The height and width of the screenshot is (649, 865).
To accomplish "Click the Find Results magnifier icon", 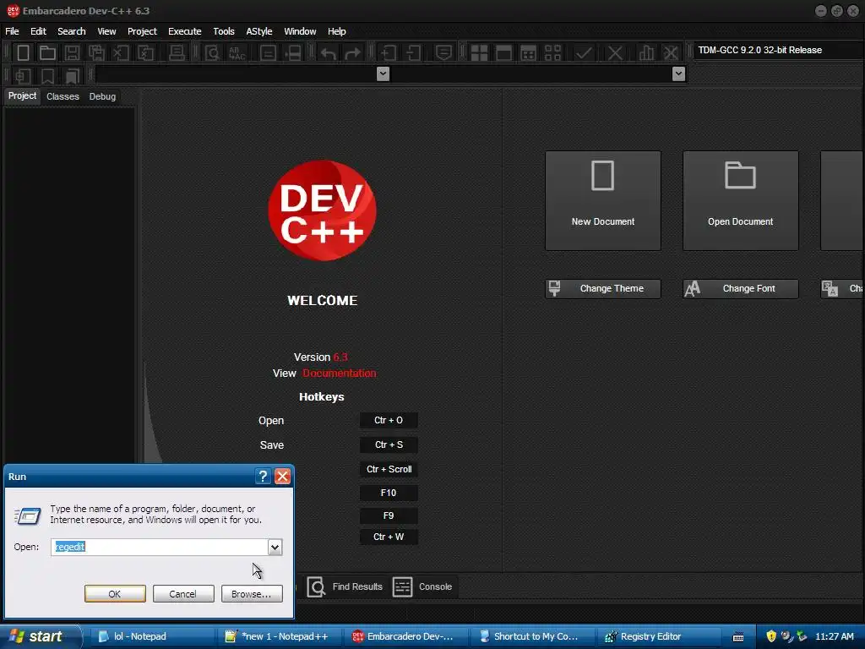I will coord(316,586).
